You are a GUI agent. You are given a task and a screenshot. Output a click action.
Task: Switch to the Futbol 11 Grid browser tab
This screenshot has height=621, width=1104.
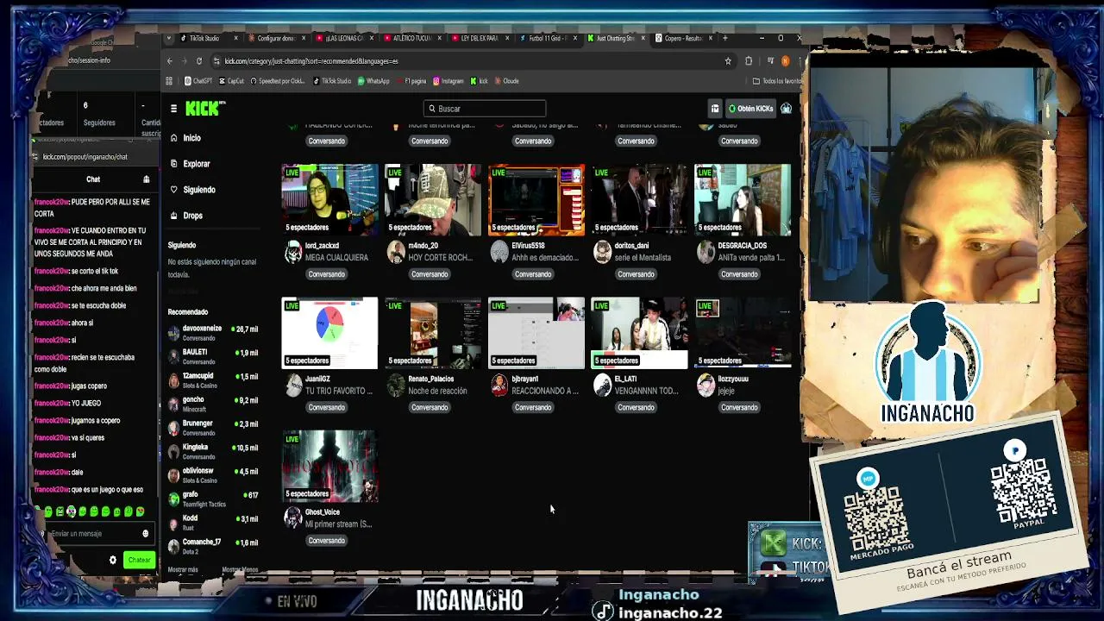[547, 38]
